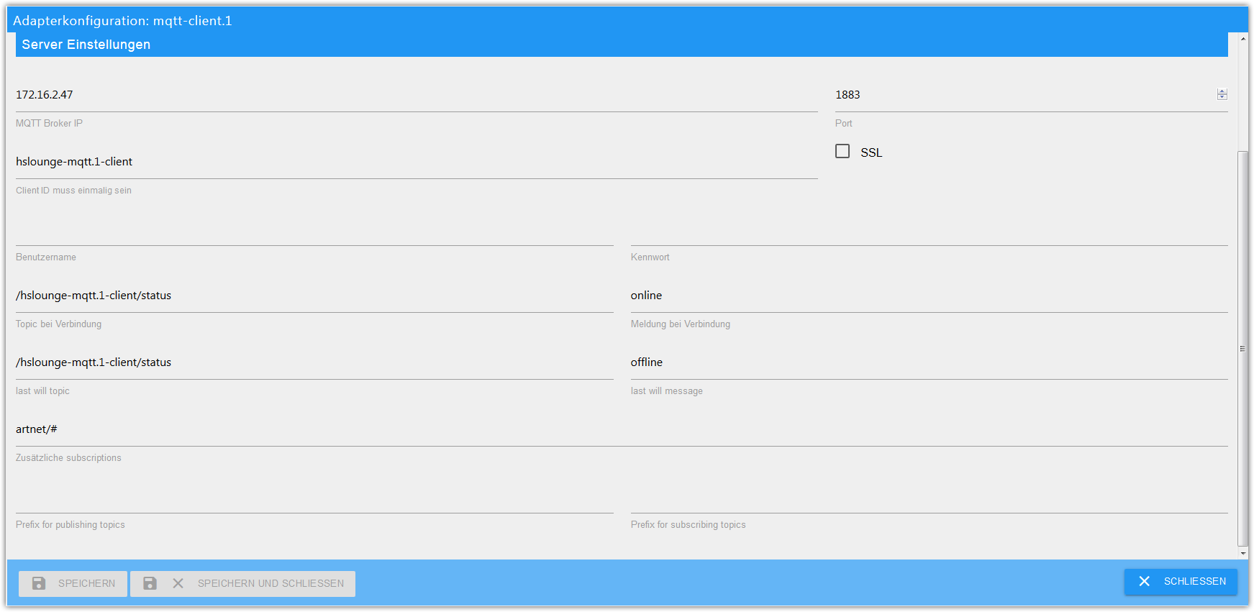
Task: Click the X icon on Speichern und Schliessen
Action: tap(178, 583)
